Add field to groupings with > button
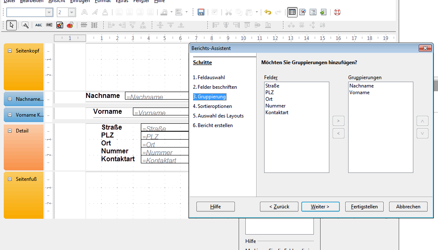Viewport: 438px width, 250px height. click(338, 121)
